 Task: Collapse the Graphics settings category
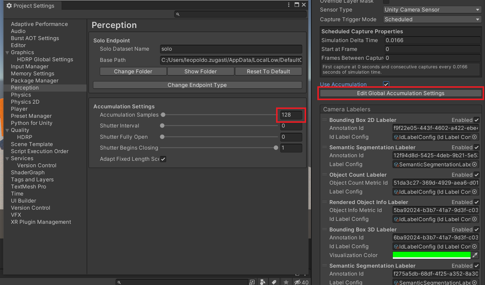tap(7, 53)
